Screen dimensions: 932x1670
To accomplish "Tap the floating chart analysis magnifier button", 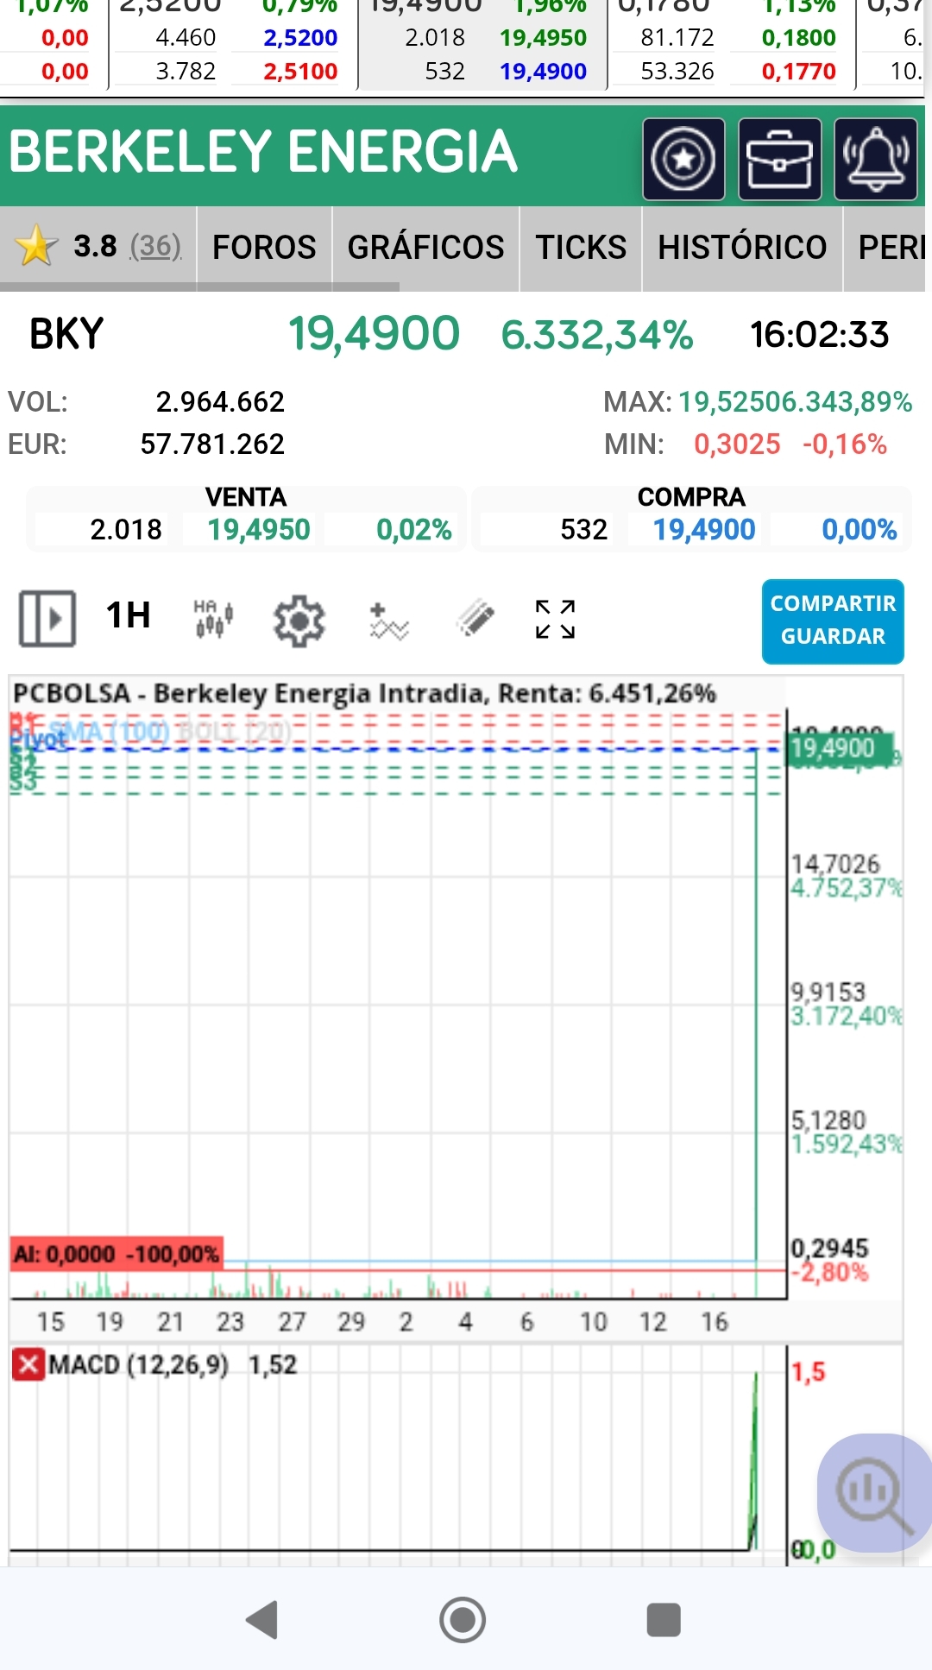I will 873,1493.
